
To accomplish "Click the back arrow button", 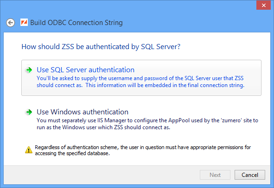I will pyautogui.click(x=11, y=23).
